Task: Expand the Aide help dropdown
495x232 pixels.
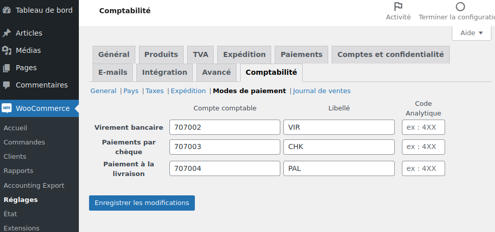Action: 472,33
